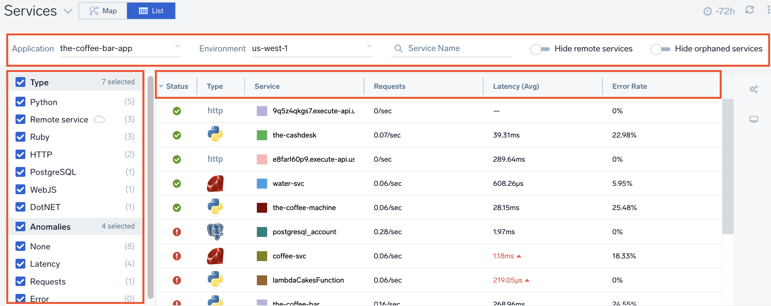The image size is (771, 306).
Task: Toggle Hide remote services switch
Action: click(540, 49)
